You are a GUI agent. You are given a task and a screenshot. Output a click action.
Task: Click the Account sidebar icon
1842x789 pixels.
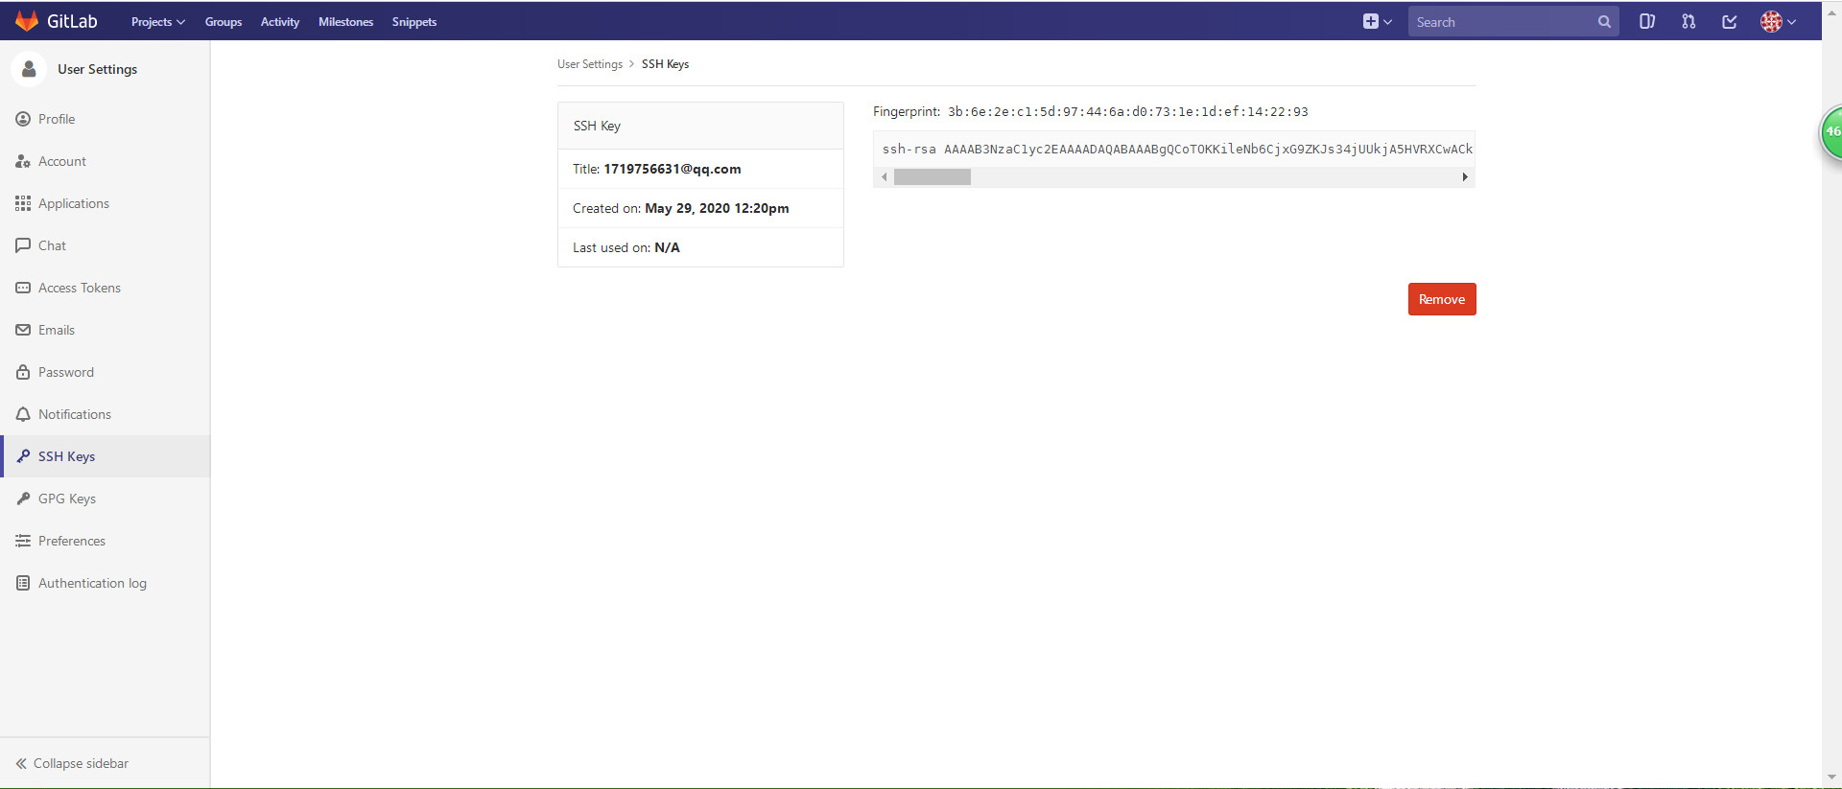23,161
